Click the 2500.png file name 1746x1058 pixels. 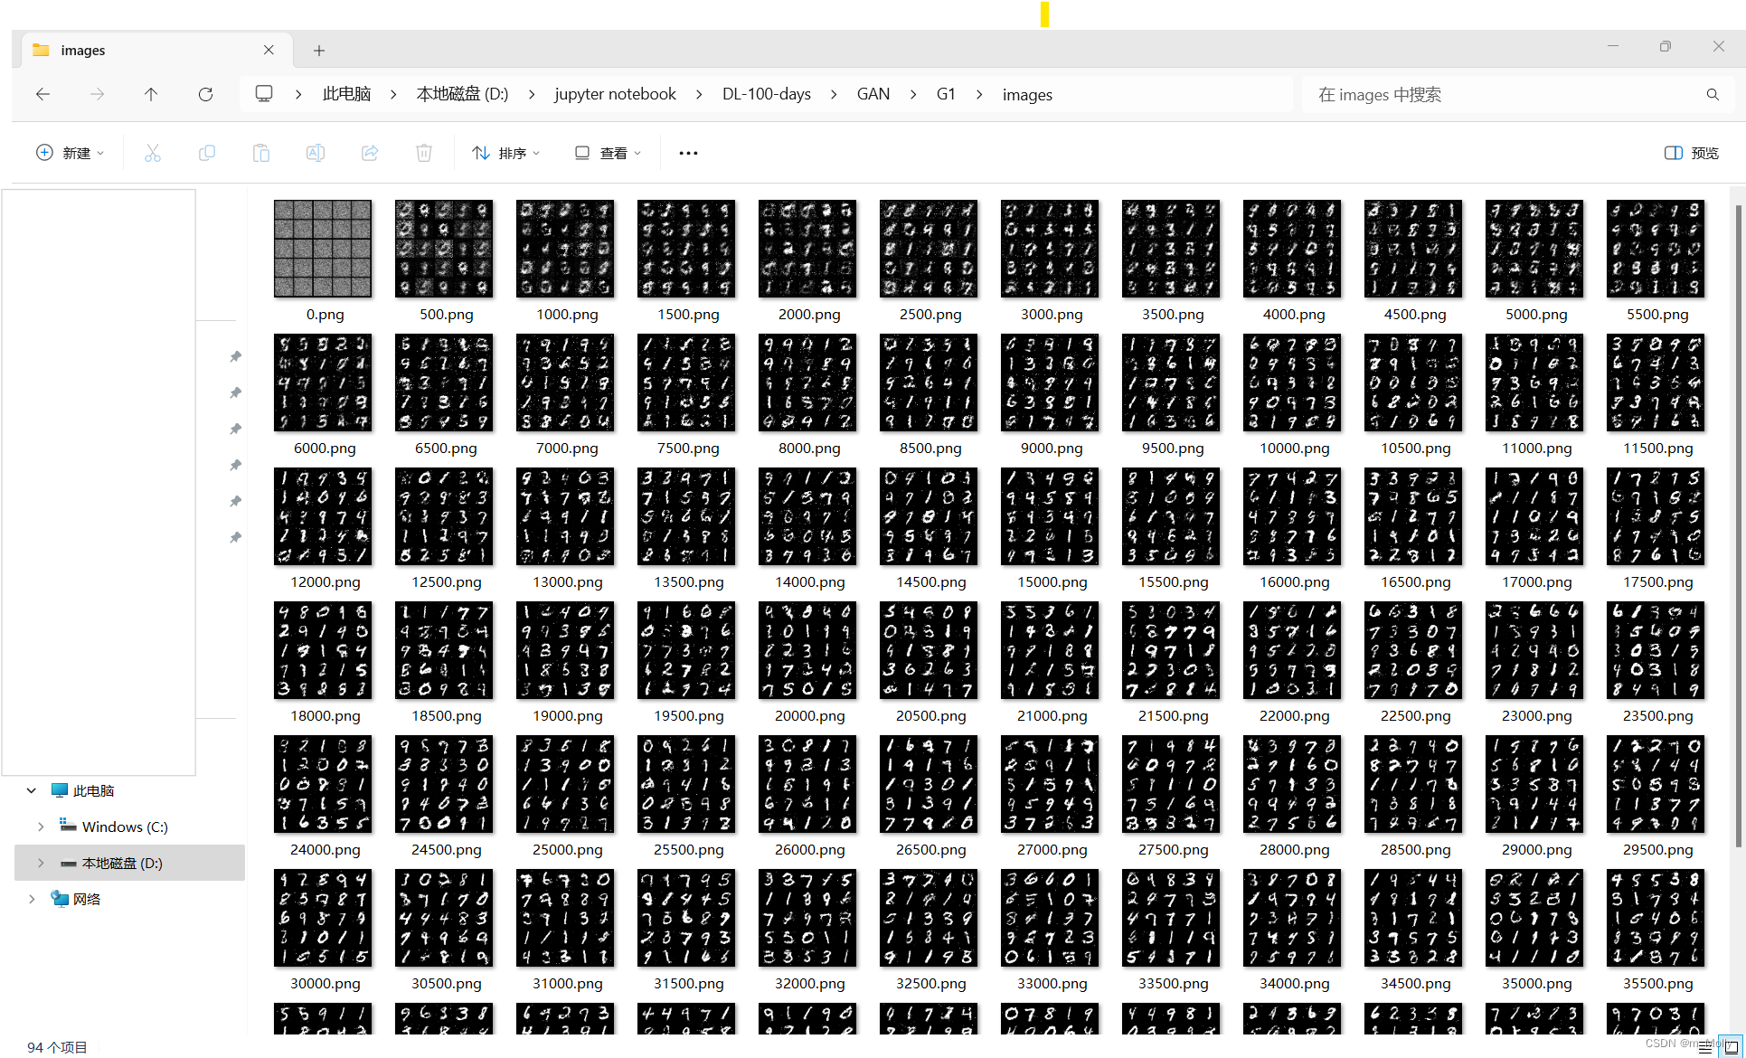coord(930,315)
